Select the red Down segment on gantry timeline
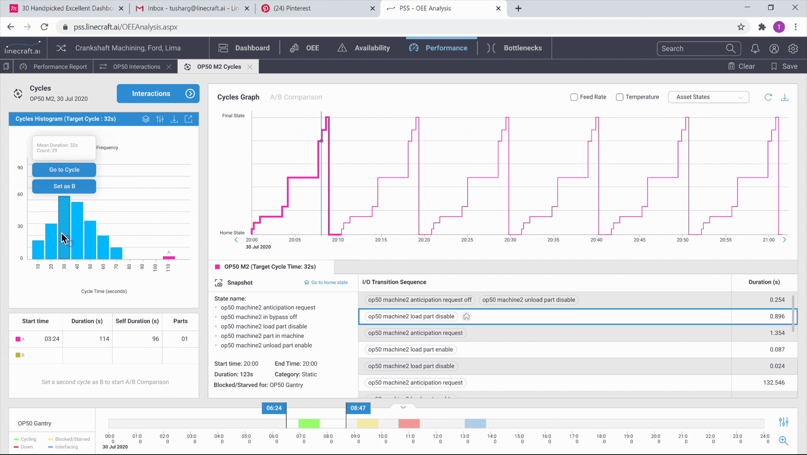The width and height of the screenshot is (807, 455). (409, 423)
